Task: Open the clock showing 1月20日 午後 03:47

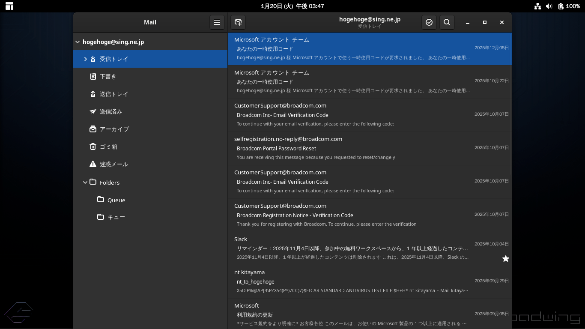Action: (x=292, y=6)
